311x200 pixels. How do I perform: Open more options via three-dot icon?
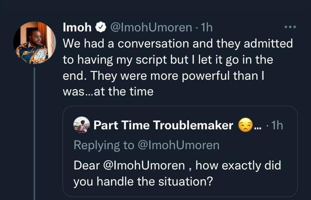point(290,28)
